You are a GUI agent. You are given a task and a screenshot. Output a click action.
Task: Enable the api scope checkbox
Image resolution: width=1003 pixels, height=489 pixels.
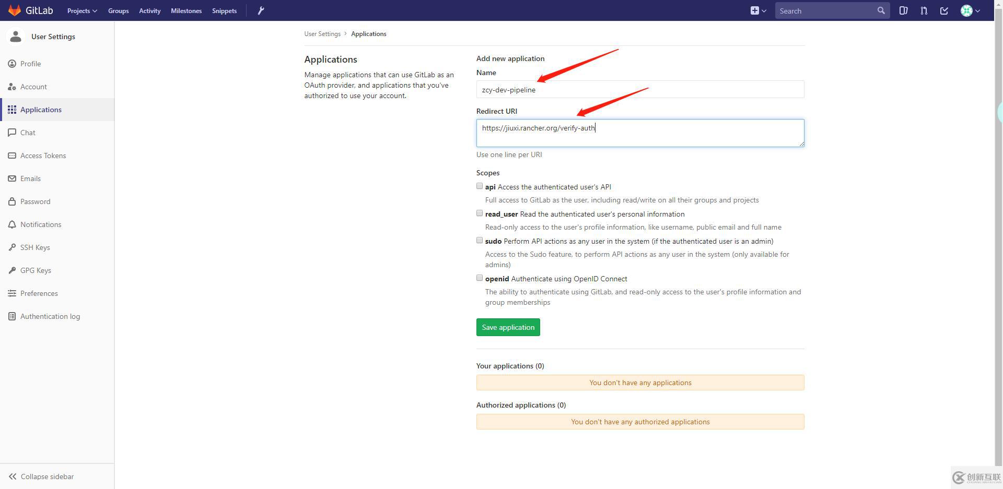480,186
